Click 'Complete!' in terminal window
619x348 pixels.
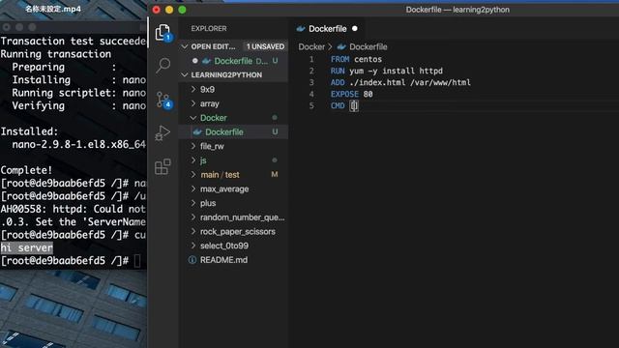pos(26,170)
